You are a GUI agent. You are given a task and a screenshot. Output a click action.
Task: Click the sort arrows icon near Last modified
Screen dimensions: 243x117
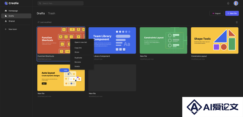39,22
